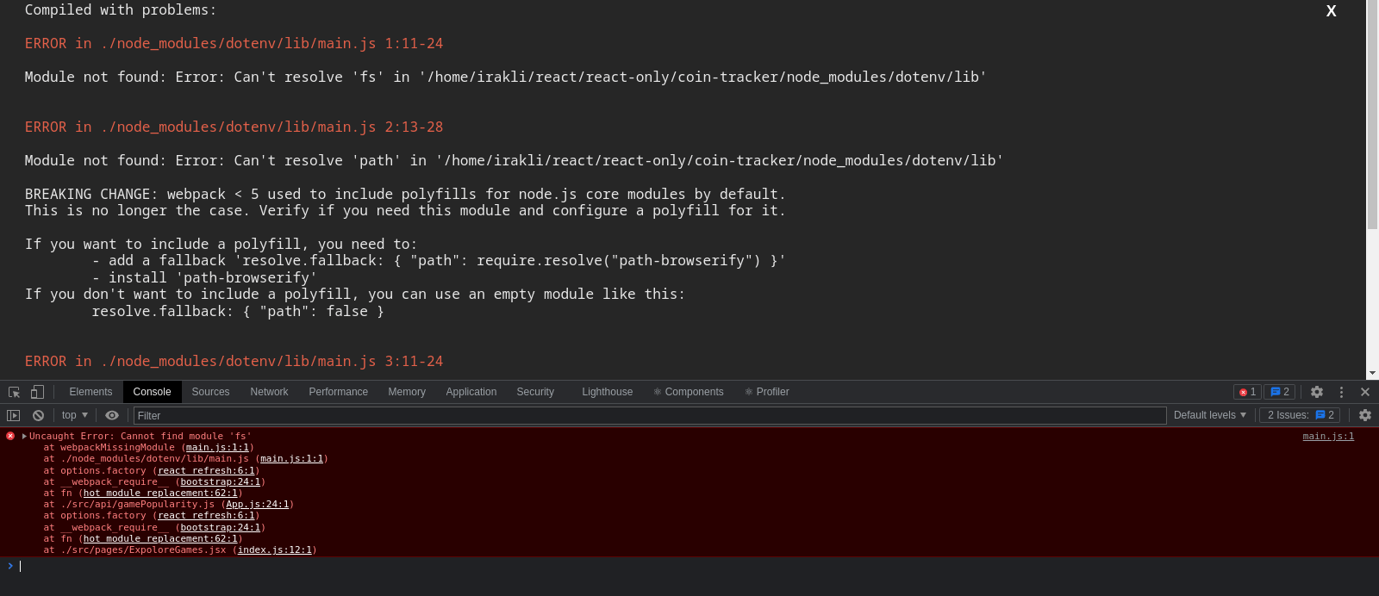The width and height of the screenshot is (1379, 596).
Task: Open DevTools settings gear in the tab bar
Action: pyautogui.click(x=1317, y=392)
